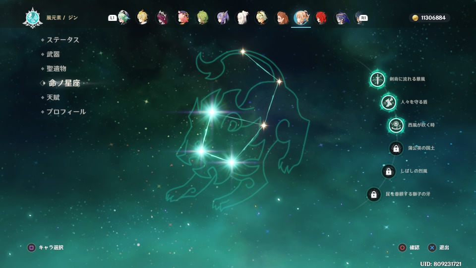Click the 退出 cross button
Viewport: 476px width, 268px height.
(432, 248)
